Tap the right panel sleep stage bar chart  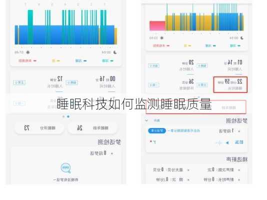tap(196, 17)
